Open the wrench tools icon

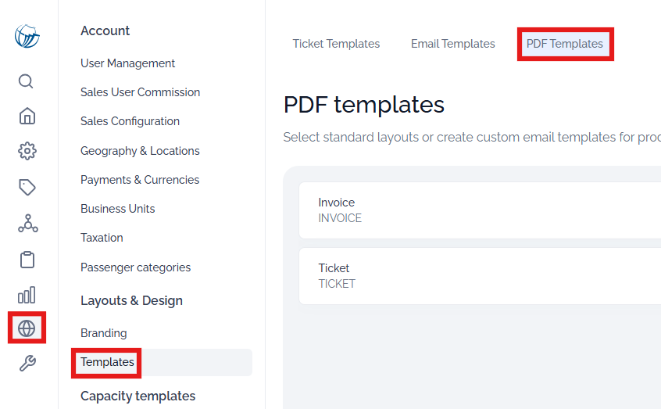27,363
